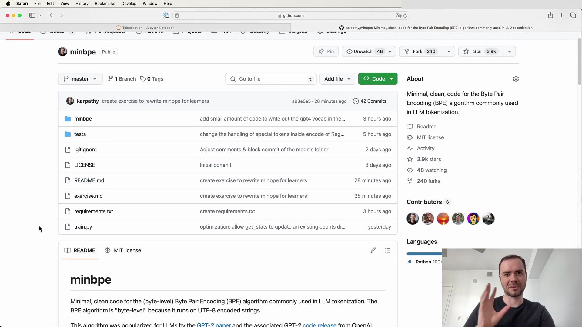The image size is (582, 327).
Task: Open the README.md file
Action: point(89,180)
